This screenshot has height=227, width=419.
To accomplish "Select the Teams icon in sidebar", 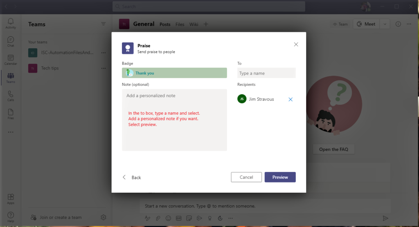I will tap(11, 78).
